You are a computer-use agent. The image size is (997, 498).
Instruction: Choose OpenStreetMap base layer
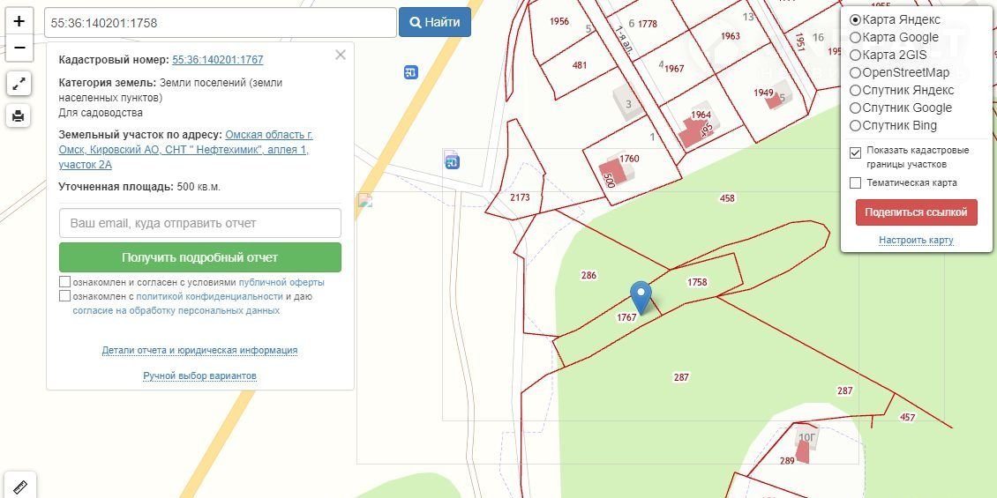click(855, 72)
